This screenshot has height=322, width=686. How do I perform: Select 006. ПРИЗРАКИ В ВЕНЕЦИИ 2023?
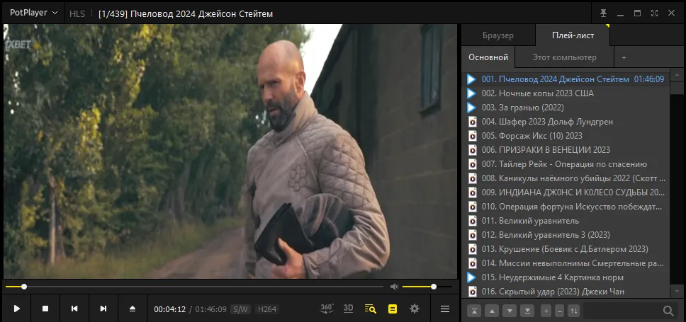tap(566, 150)
